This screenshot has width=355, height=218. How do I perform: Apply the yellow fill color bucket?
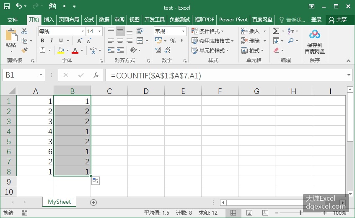[x=61, y=50]
